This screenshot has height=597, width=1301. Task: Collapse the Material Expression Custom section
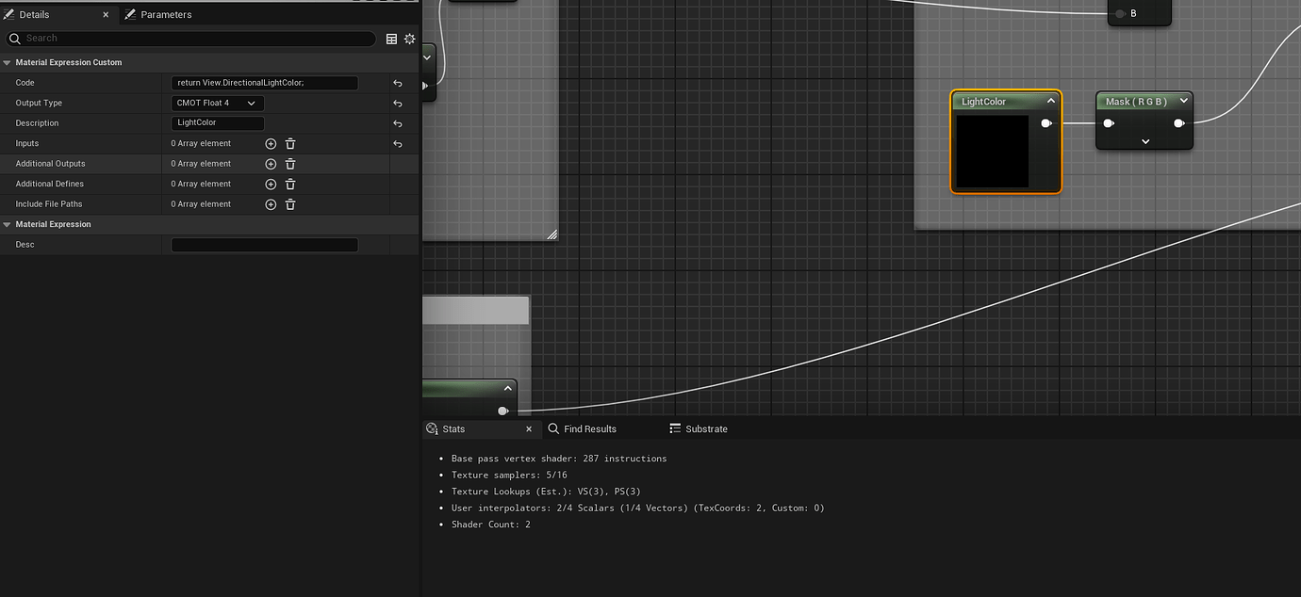pos(7,62)
